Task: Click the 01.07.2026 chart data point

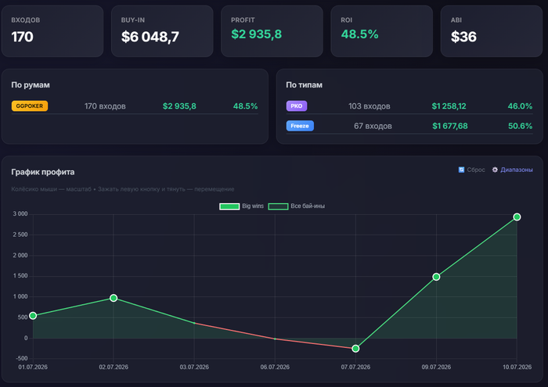Action: pos(33,316)
